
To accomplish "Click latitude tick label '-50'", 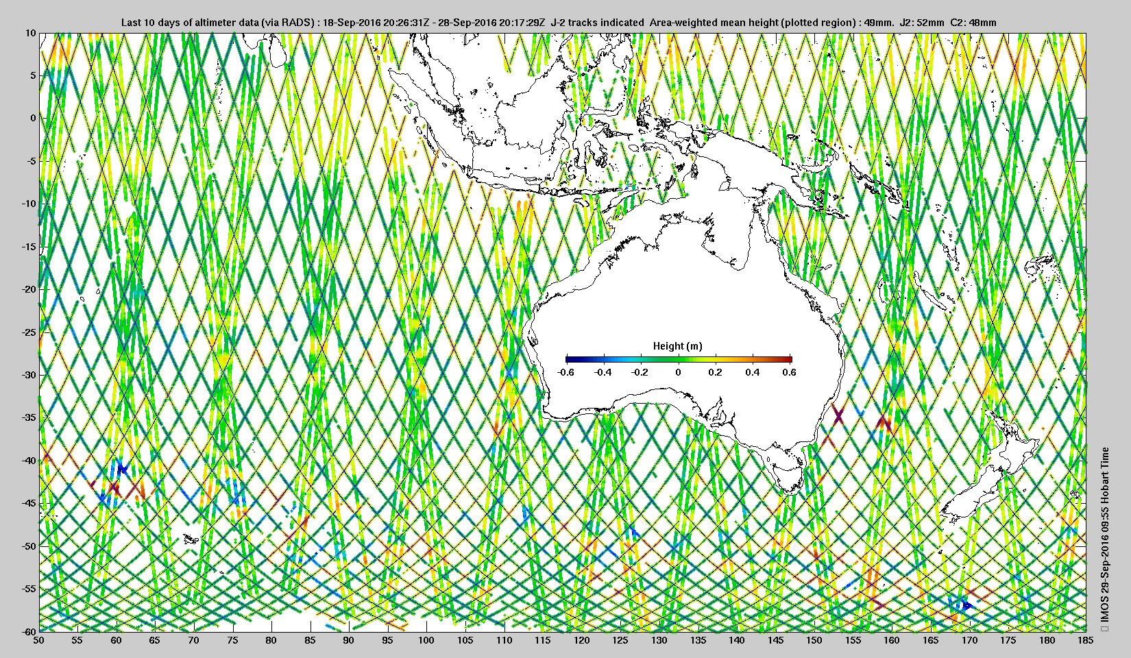I will tap(28, 546).
